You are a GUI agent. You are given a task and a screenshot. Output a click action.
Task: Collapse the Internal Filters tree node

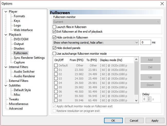click(x=6, y=67)
